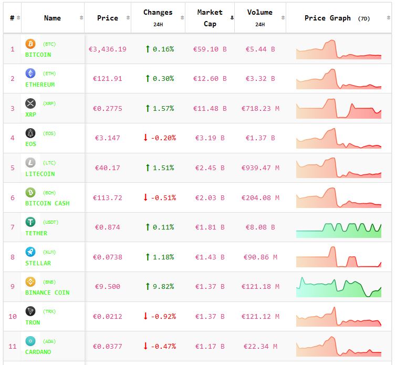The image size is (396, 365).
Task: Open the BINANCE COIN name link
Action: click(x=47, y=293)
